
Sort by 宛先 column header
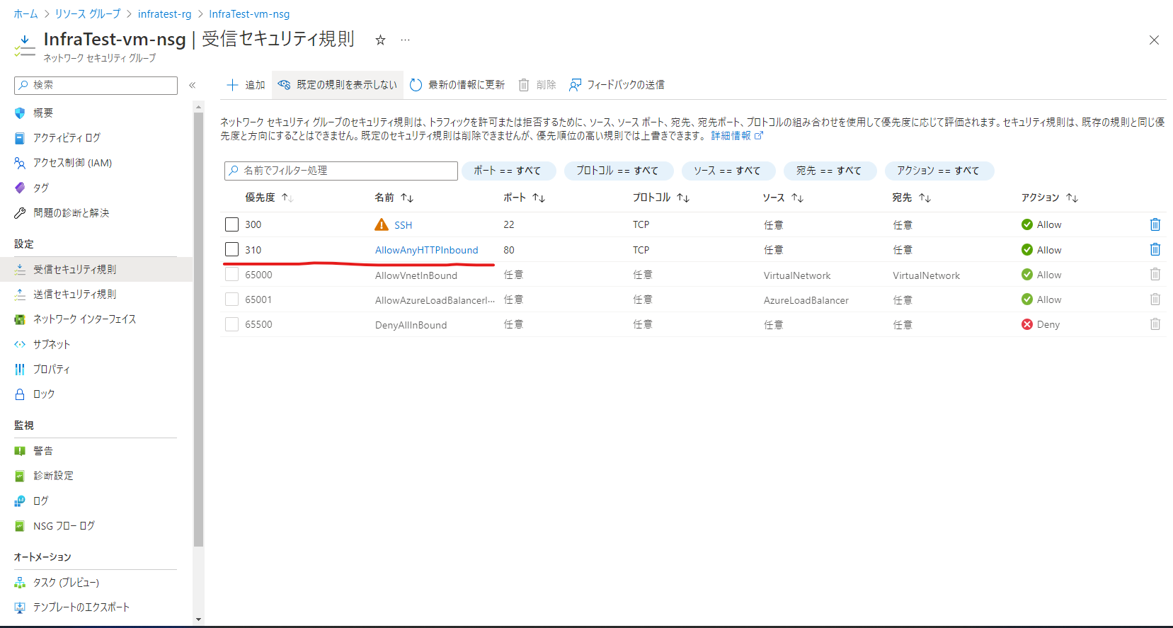[x=912, y=198]
